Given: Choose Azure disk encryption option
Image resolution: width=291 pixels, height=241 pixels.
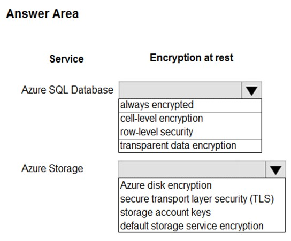Looking at the screenshot, I should (x=202, y=185).
